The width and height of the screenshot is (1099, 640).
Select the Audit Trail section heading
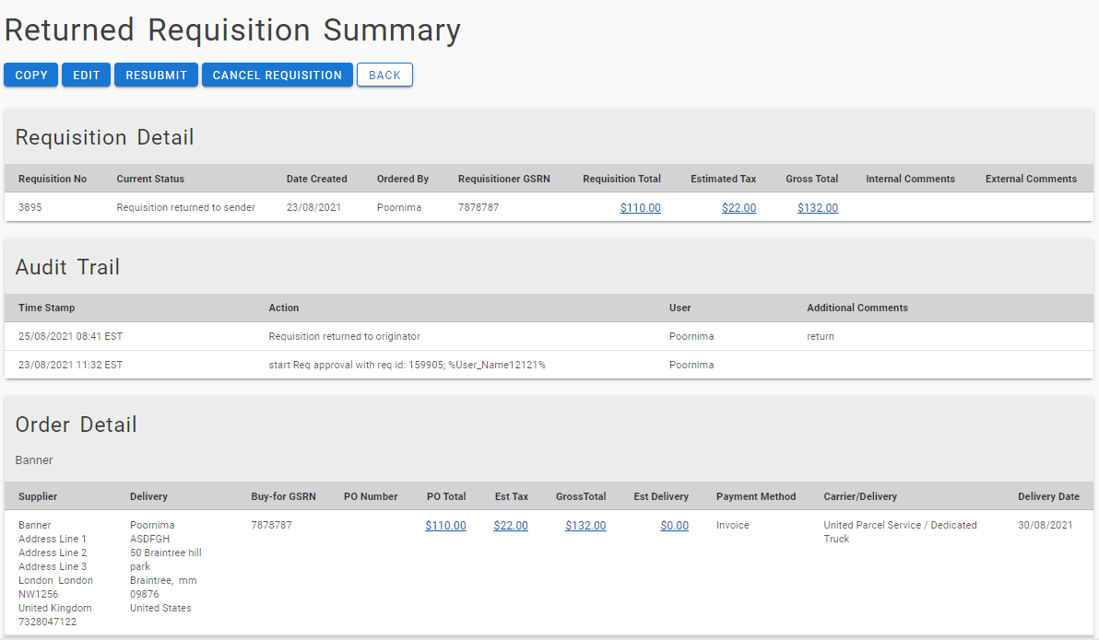click(x=67, y=267)
